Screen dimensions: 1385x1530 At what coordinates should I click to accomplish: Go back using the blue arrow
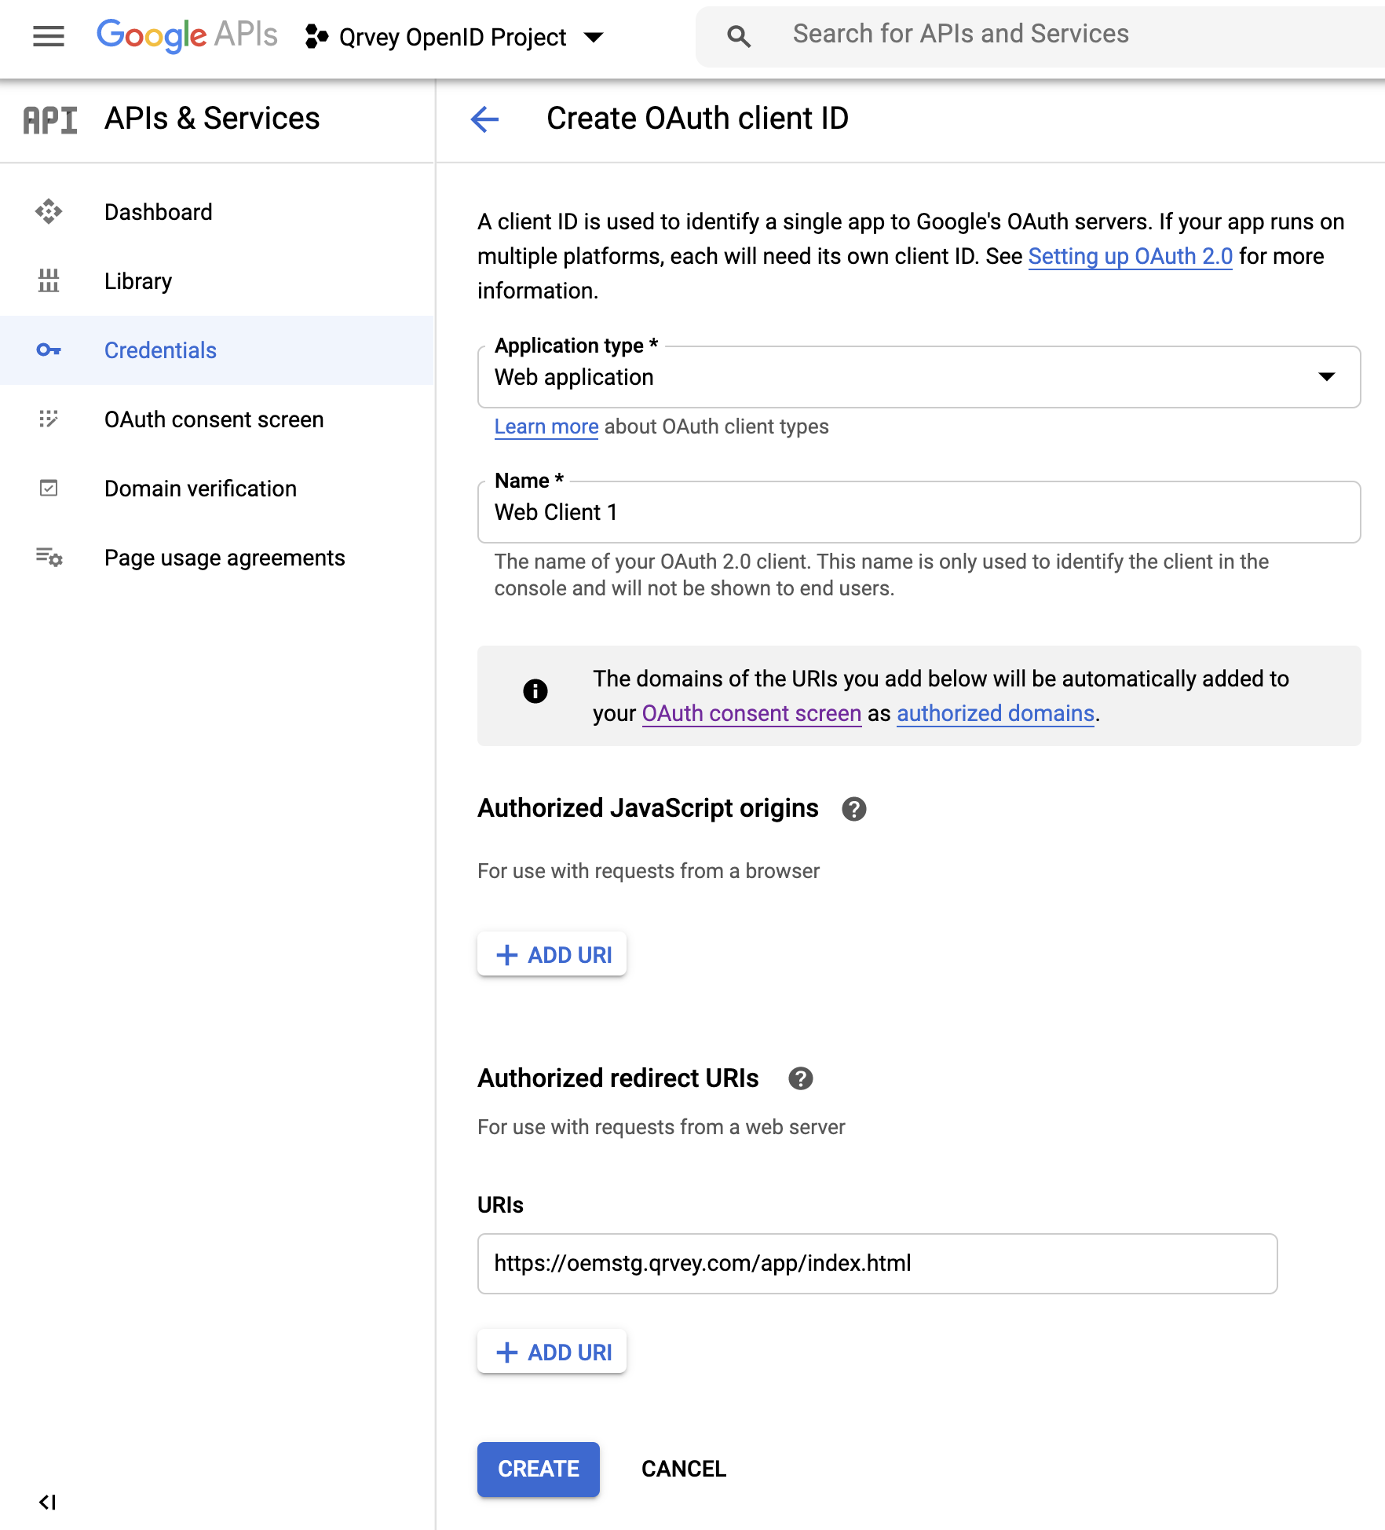[x=484, y=119]
